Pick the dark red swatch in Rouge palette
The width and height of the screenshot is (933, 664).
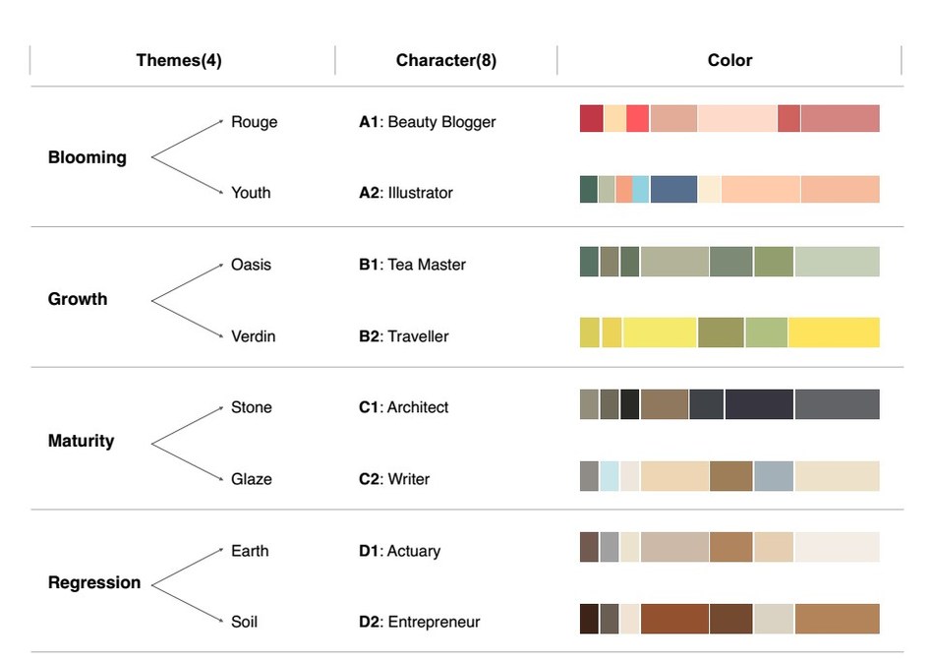(592, 118)
